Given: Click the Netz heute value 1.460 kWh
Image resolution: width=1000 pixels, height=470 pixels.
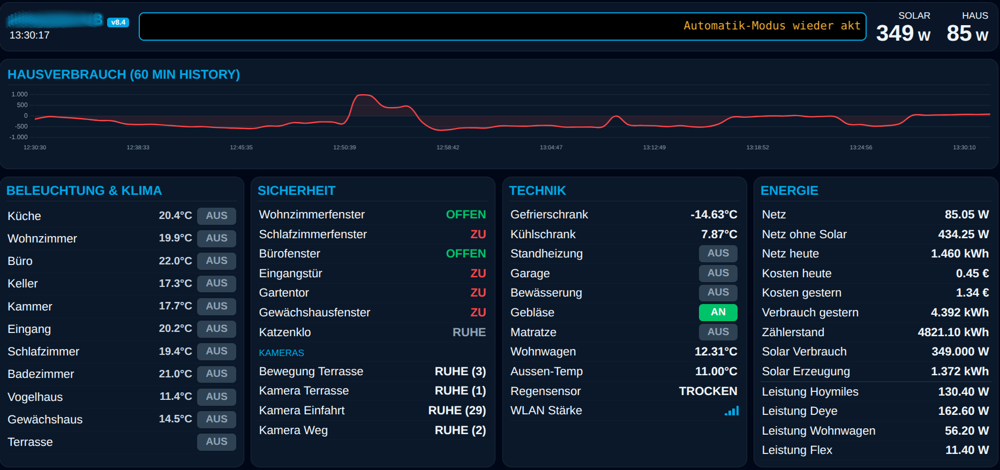Looking at the screenshot, I should coord(960,254).
